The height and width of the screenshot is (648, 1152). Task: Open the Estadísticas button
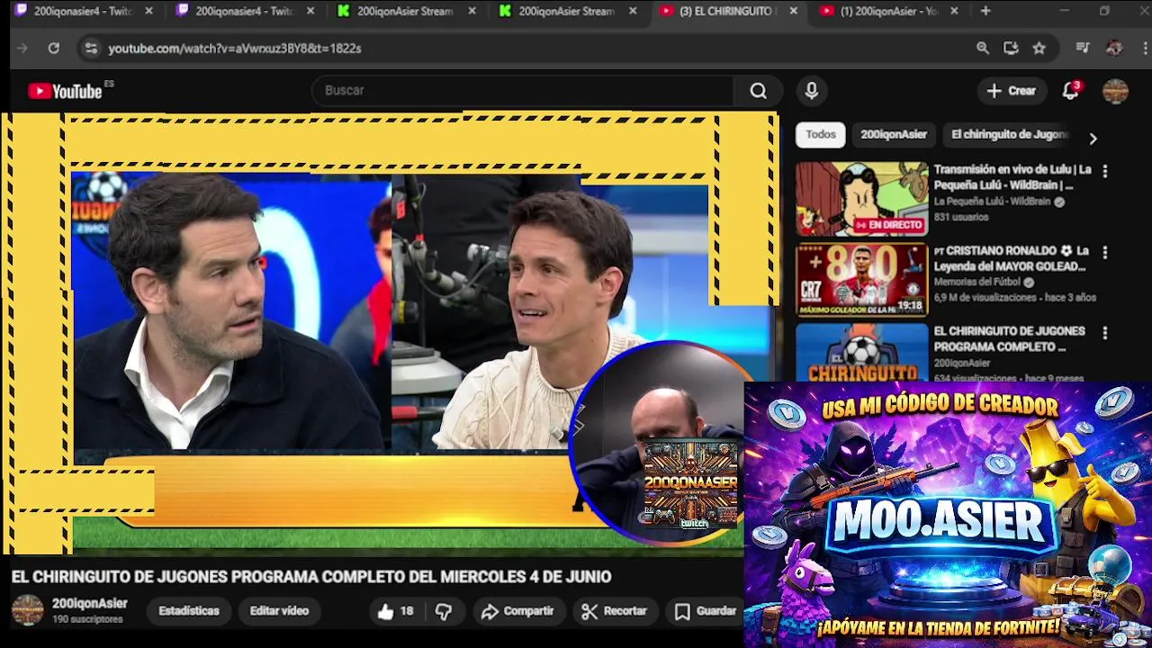coord(189,611)
